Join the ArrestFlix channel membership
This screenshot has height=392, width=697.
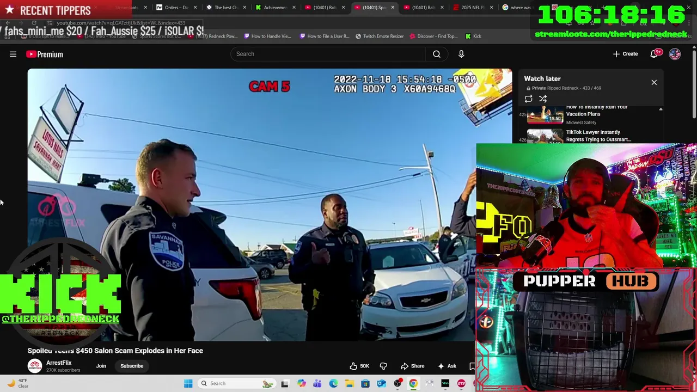tap(101, 366)
